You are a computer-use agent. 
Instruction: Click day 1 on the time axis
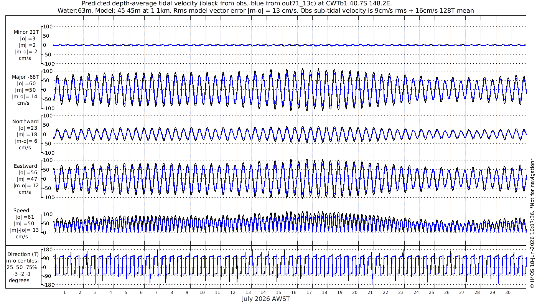64,292
